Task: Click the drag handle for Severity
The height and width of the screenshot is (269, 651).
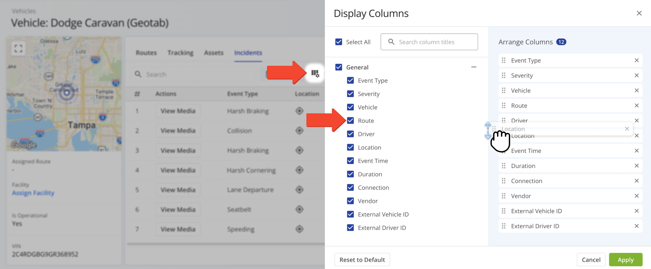Action: pyautogui.click(x=504, y=75)
